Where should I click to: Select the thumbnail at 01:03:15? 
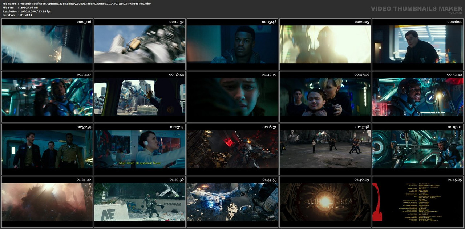tap(140, 149)
